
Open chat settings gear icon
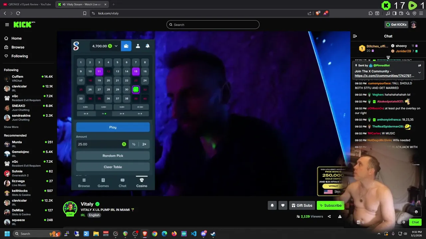[x=404, y=222]
